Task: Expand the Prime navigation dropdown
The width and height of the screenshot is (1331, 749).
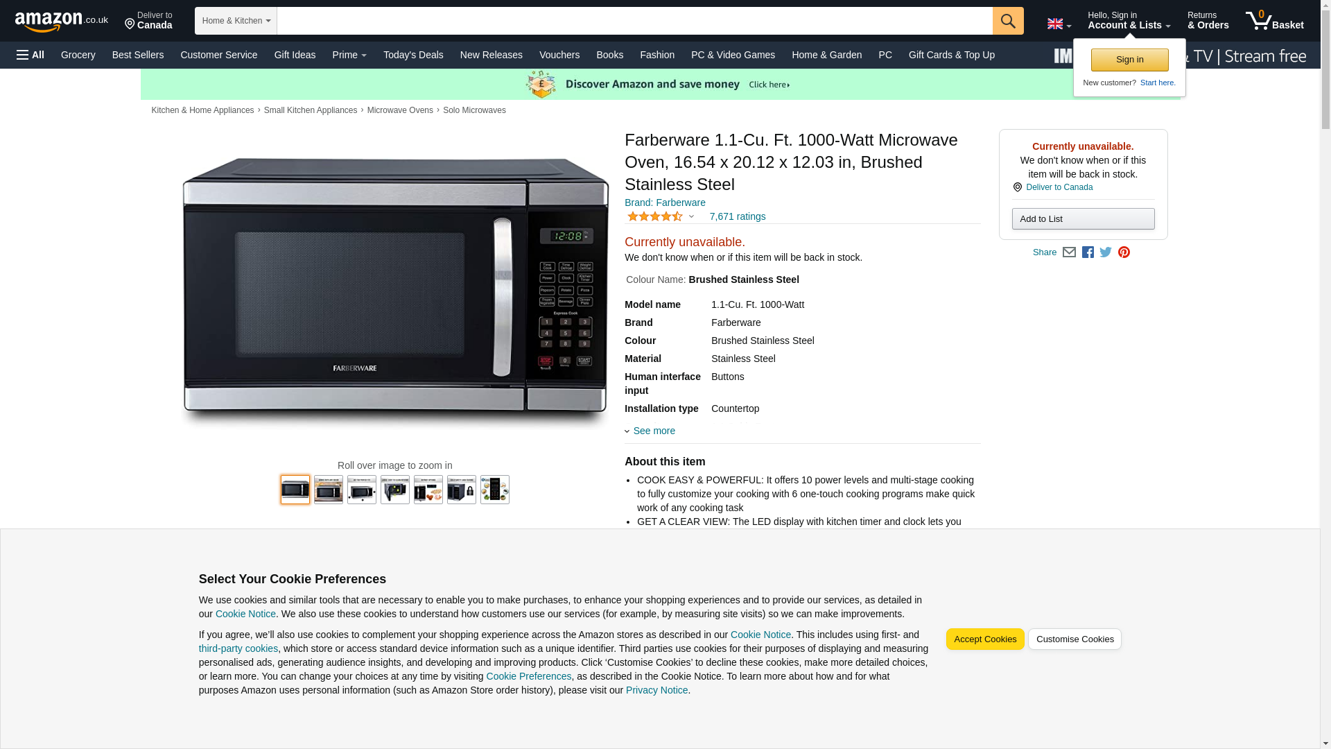Action: coord(349,55)
